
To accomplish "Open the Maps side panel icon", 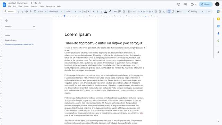I will click(x=218, y=41).
